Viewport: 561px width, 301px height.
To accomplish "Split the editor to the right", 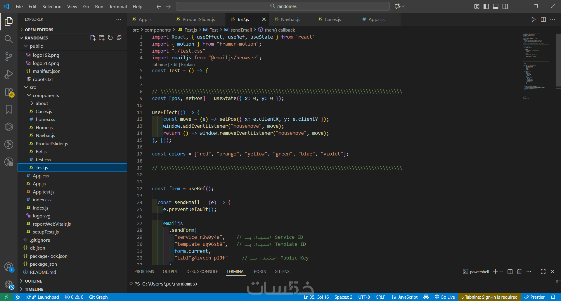I will tap(543, 19).
